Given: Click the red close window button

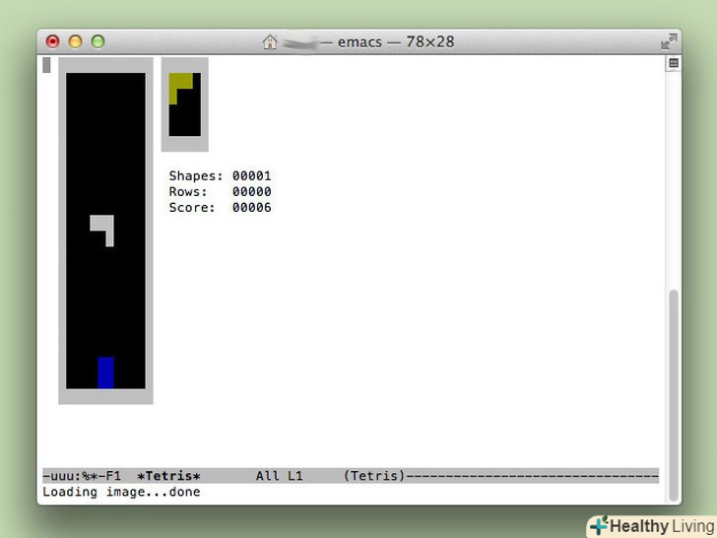Looking at the screenshot, I should (x=53, y=41).
